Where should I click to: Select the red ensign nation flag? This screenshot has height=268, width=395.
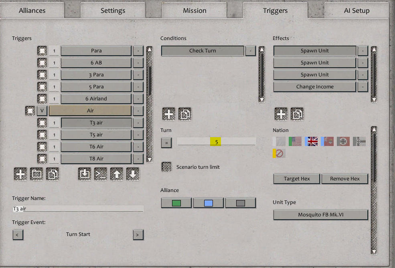[x=327, y=142]
